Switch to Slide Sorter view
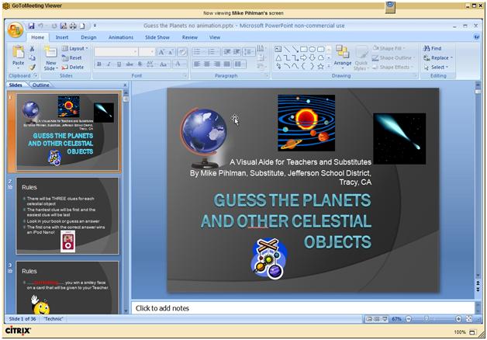 (377, 319)
